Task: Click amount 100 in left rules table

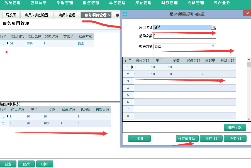Action: point(51,123)
